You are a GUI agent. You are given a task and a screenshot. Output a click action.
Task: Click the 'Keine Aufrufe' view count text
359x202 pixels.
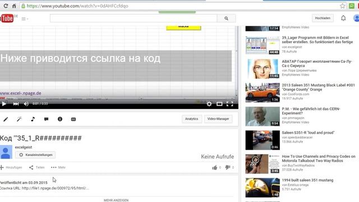click(217, 157)
